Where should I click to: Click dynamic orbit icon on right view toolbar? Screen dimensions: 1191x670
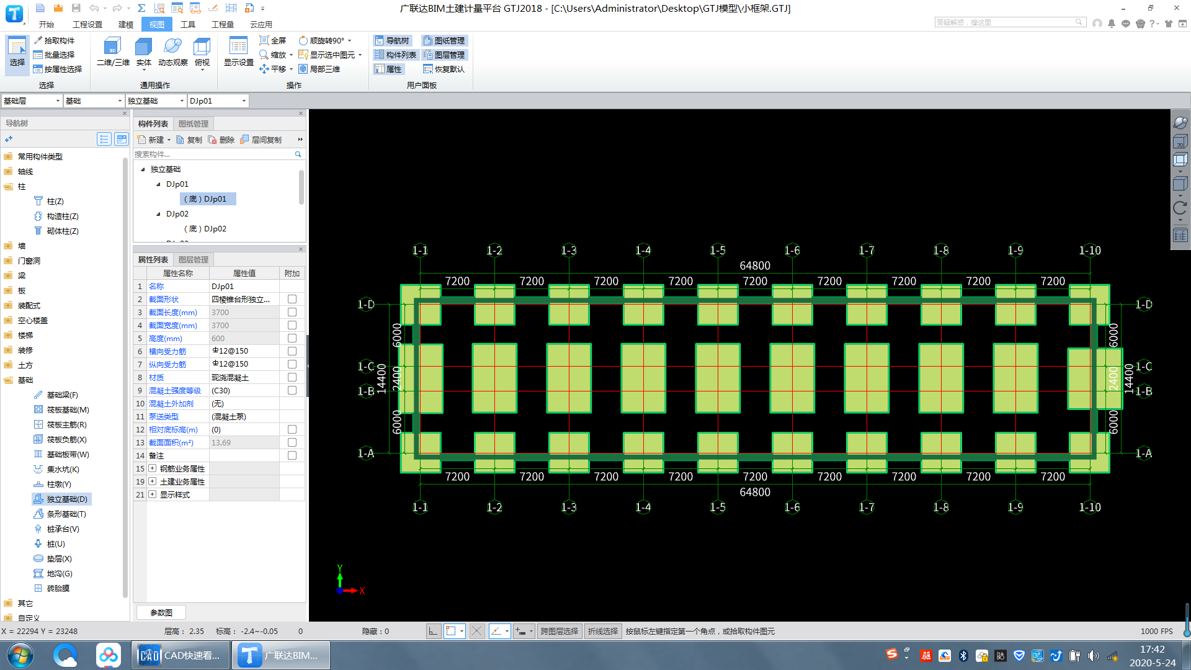click(1180, 123)
